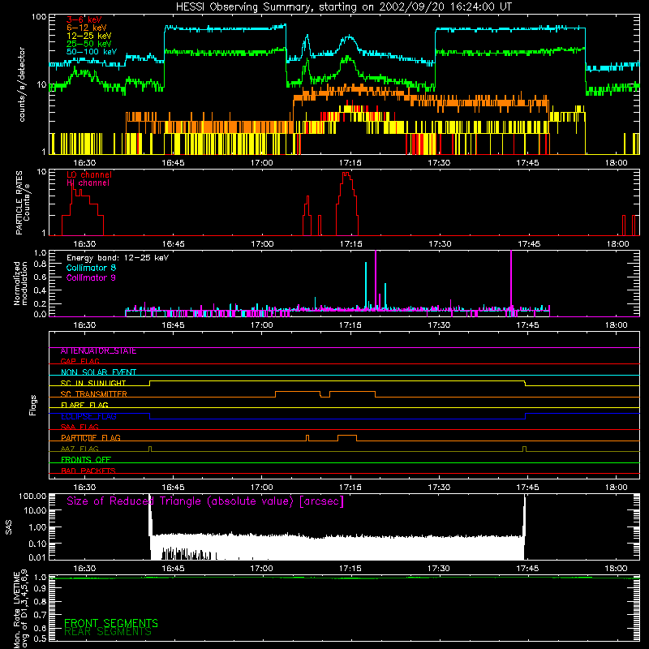
Task: Select the Collimator 9 legend entry
Action: pyautogui.click(x=91, y=277)
